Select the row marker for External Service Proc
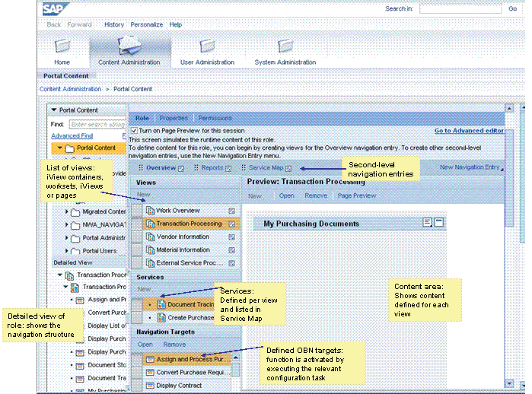 tap(137, 262)
